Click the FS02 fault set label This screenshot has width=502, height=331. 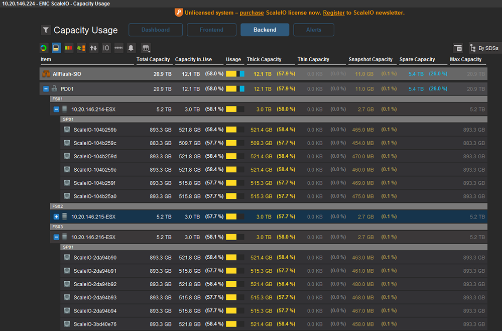click(58, 206)
